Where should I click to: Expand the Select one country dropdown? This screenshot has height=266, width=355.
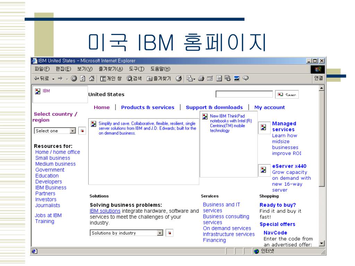(72, 131)
